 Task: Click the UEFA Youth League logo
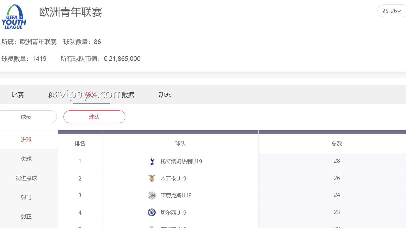click(x=14, y=16)
